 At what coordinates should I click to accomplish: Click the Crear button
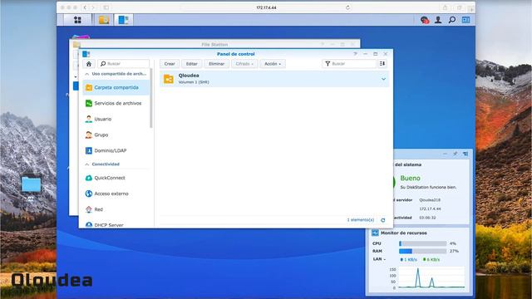tap(170, 64)
